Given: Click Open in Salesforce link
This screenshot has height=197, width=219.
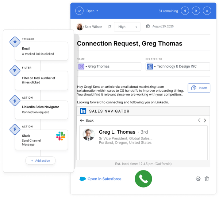Looking at the screenshot, I should (x=100, y=179).
